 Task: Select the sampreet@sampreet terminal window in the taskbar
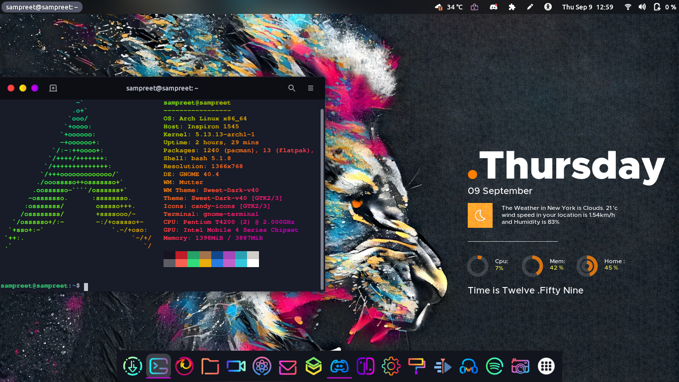[x=41, y=7]
